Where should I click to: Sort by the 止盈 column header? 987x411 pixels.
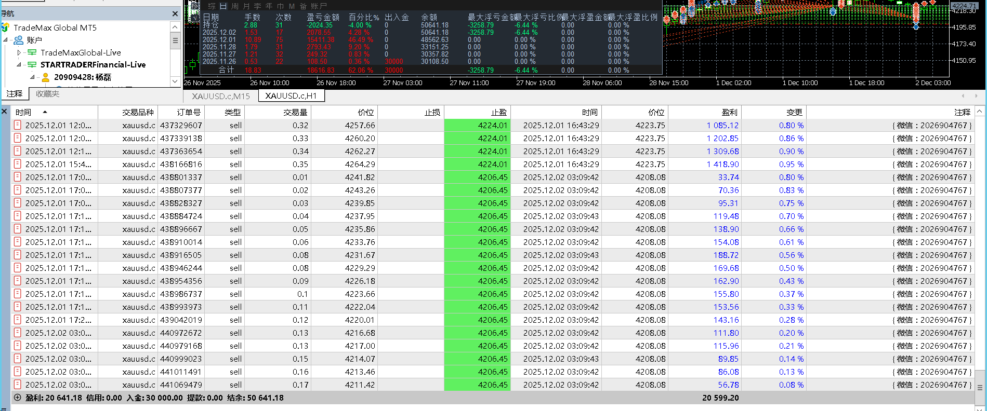tap(478, 112)
